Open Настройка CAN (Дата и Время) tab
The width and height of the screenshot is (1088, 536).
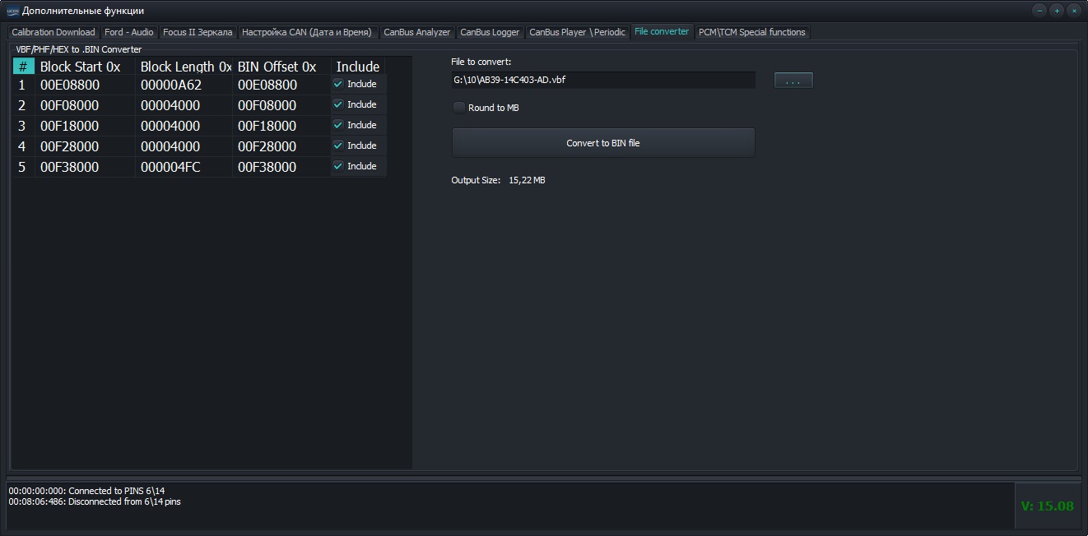click(307, 32)
